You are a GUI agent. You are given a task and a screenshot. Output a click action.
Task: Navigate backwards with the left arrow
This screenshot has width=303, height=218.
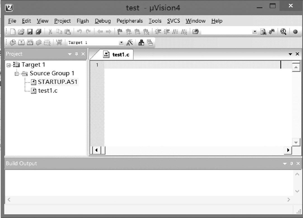100,31
